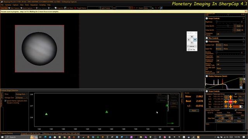This screenshot has height=139, width=248.
Task: Click the Brightness slider
Action: click(x=228, y=22)
